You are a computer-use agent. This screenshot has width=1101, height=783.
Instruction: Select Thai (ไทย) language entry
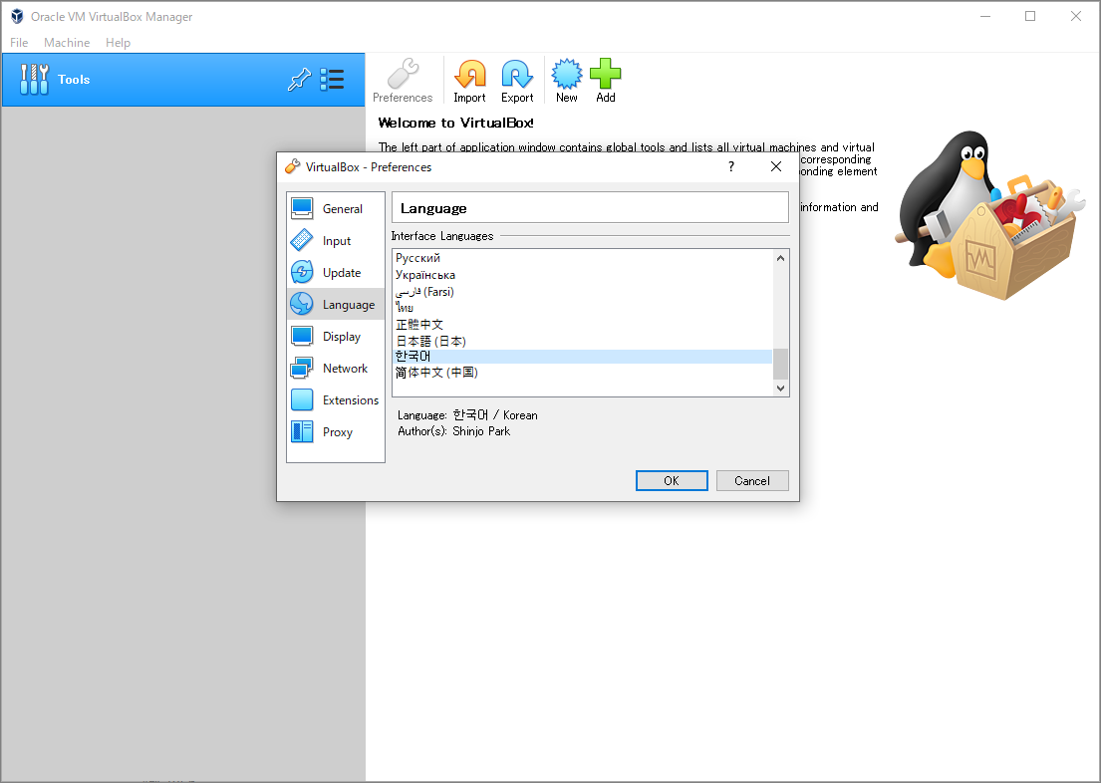click(583, 308)
